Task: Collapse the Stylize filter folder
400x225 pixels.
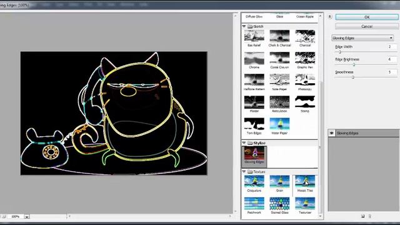Action: 244,143
